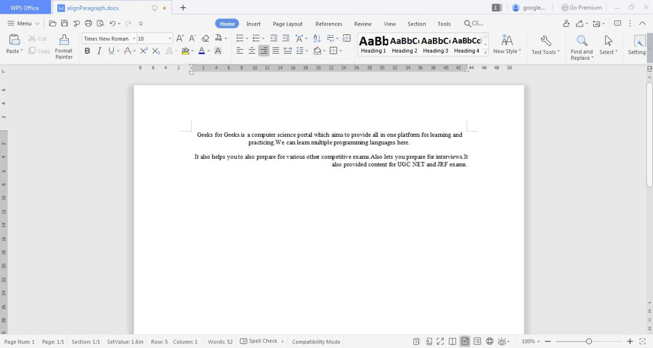The width and height of the screenshot is (653, 348).
Task: Set paragraph to Center alignment
Action: pyautogui.click(x=252, y=51)
